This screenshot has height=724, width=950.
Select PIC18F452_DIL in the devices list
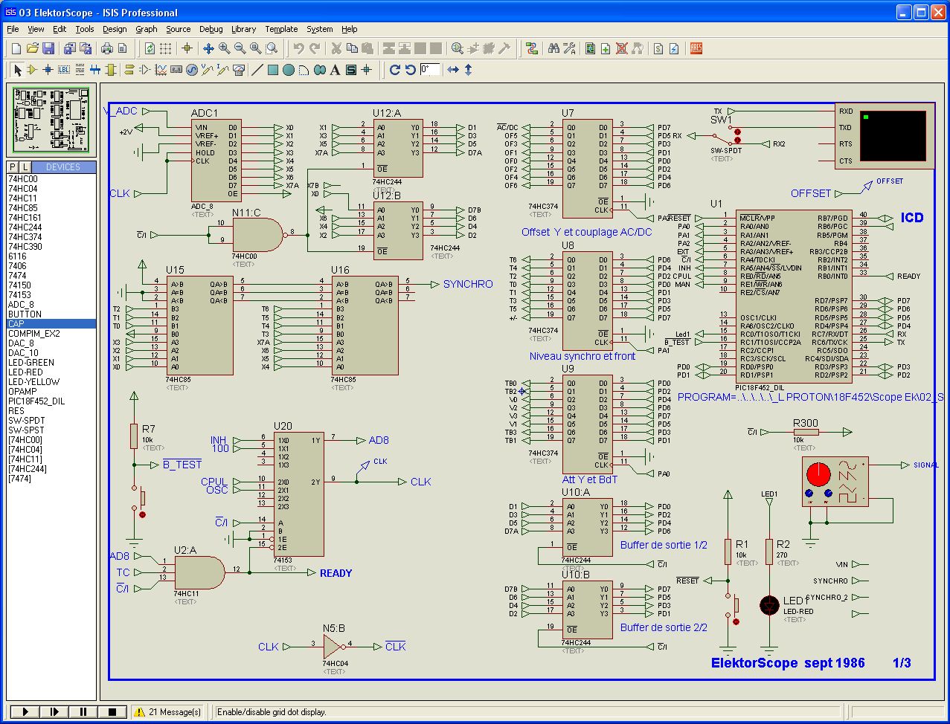pyautogui.click(x=36, y=401)
